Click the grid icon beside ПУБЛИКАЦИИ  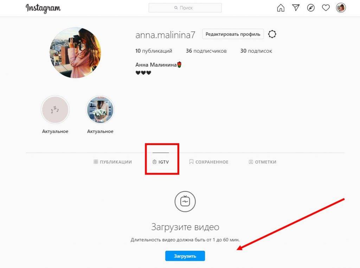coord(96,162)
